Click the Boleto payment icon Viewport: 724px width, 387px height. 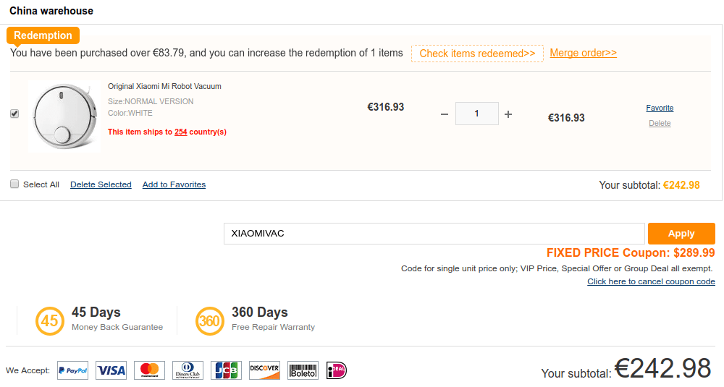(x=303, y=370)
